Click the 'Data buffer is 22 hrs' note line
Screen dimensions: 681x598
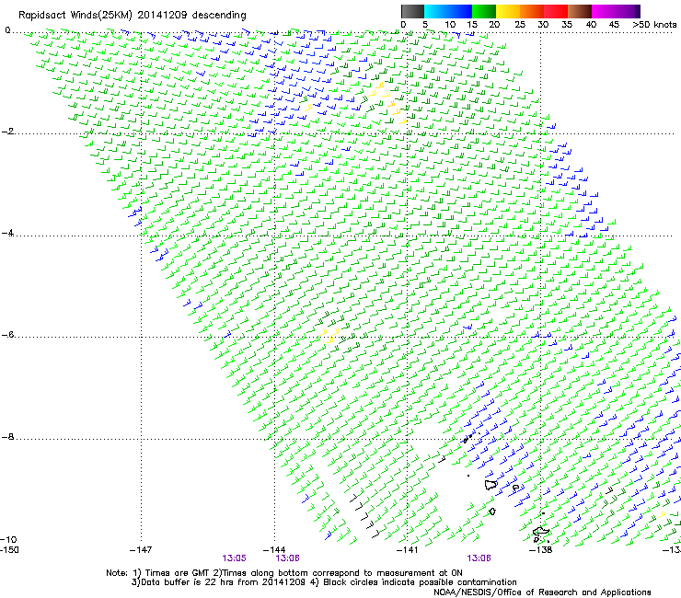[x=324, y=582]
